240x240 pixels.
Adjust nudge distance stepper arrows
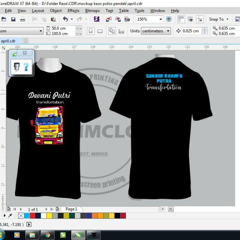click(x=205, y=31)
